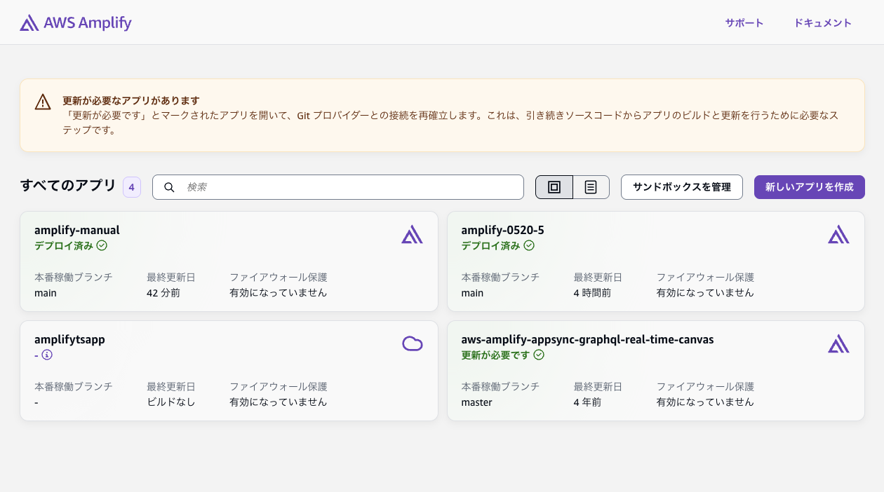The image size is (884, 492).
Task: Click the Amplify icon on real-time-canvas card
Action: (x=838, y=344)
